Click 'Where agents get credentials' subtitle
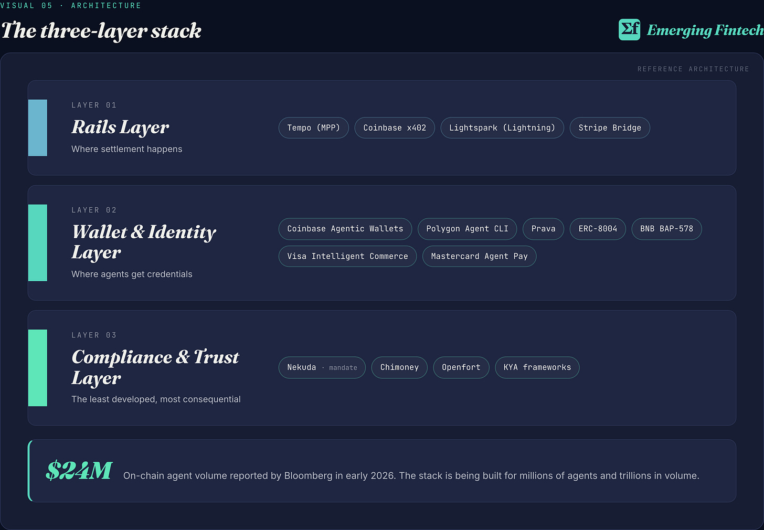This screenshot has height=530, width=764. point(132,274)
